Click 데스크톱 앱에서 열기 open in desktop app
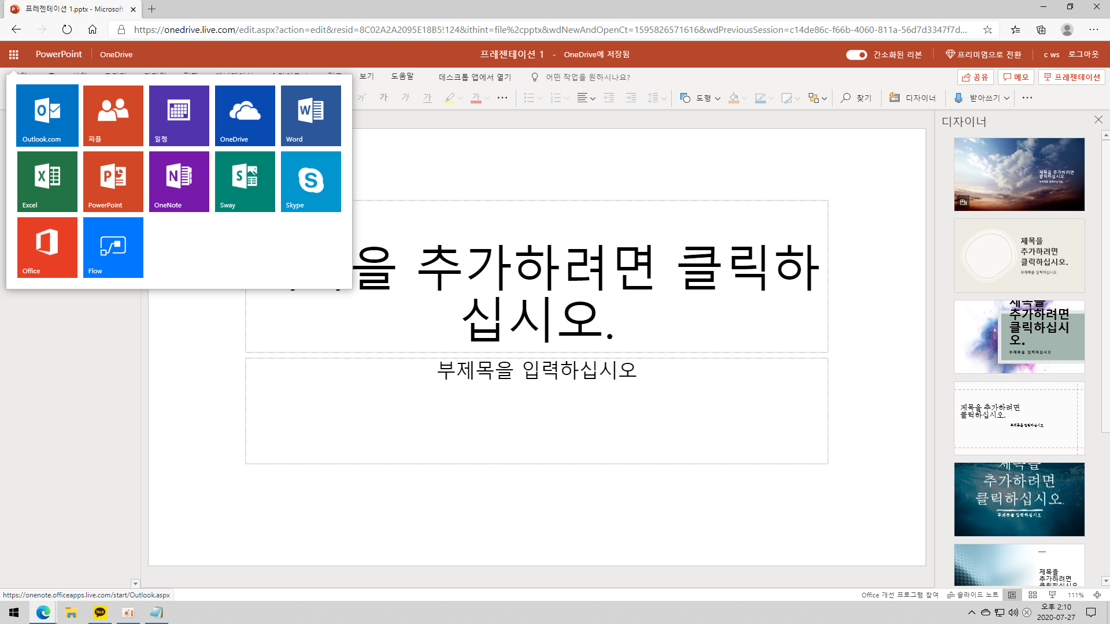 coord(475,77)
